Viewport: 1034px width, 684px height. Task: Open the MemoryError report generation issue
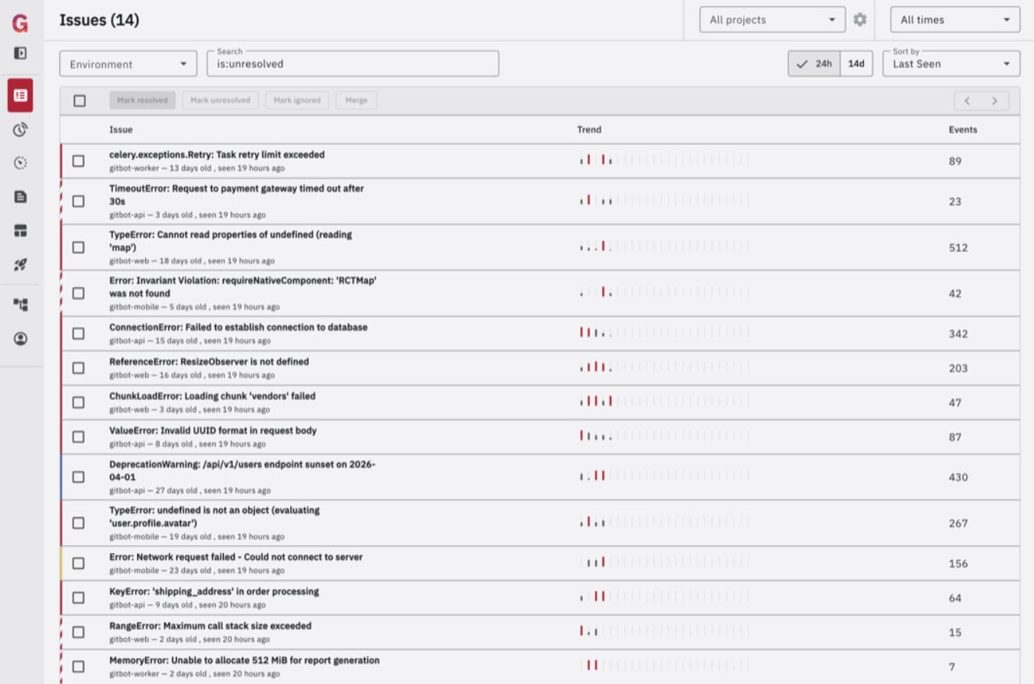click(244, 661)
